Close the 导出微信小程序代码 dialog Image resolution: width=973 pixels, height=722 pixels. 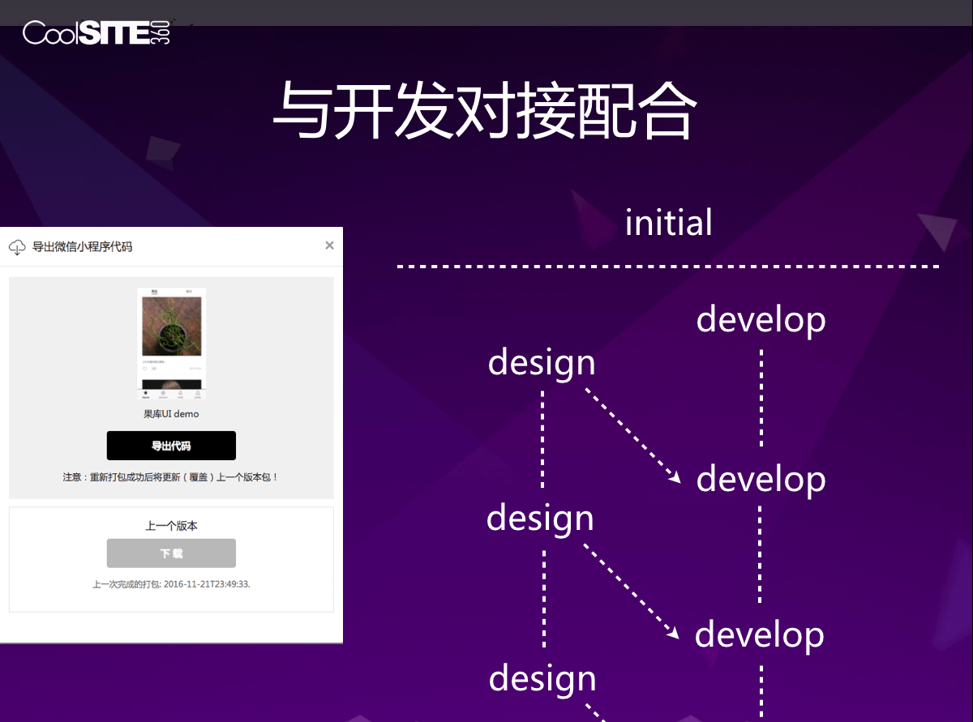(x=329, y=246)
